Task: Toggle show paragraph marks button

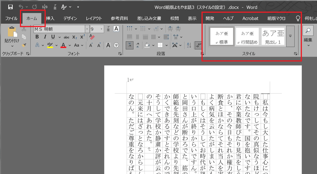Action: 198,45
